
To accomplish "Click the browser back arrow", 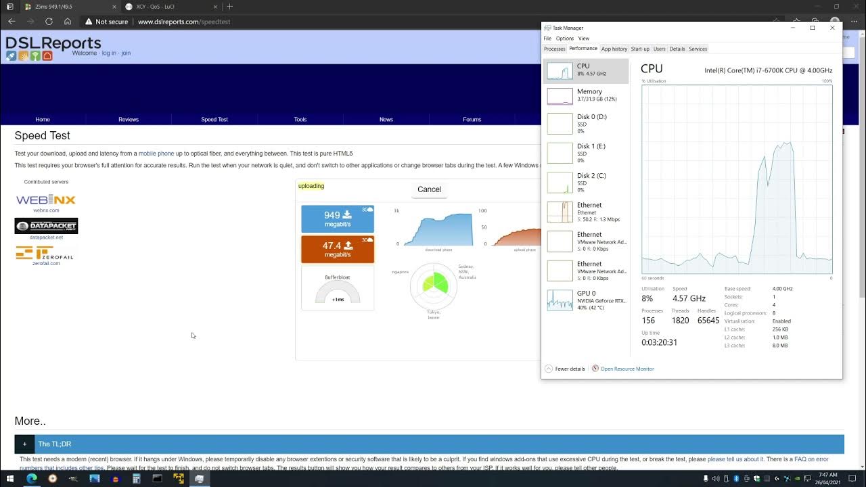I will coord(12,22).
